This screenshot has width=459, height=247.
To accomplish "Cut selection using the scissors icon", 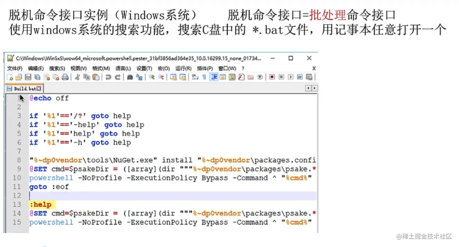I will click(x=77, y=77).
